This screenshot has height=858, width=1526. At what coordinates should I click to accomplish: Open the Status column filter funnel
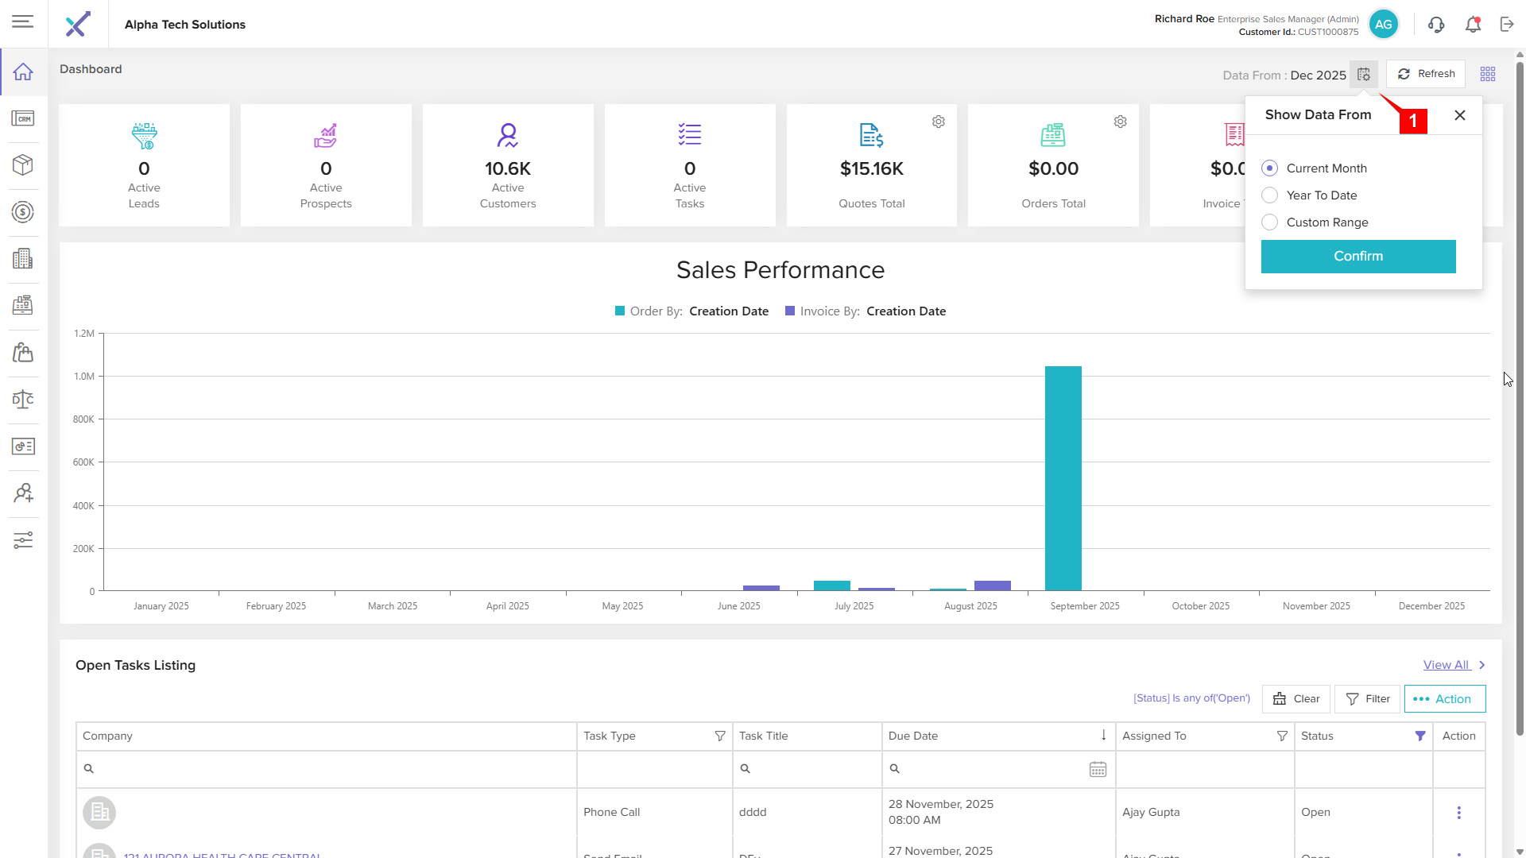(1420, 736)
